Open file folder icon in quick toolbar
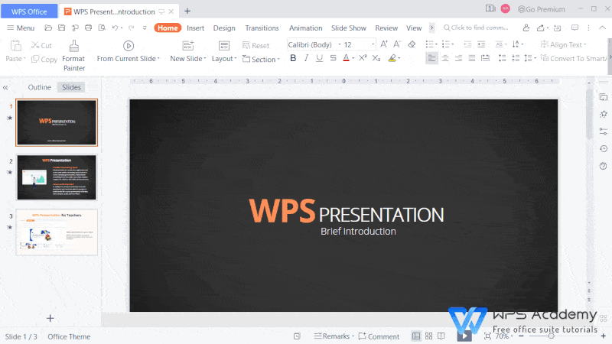612x344 pixels. click(48, 28)
